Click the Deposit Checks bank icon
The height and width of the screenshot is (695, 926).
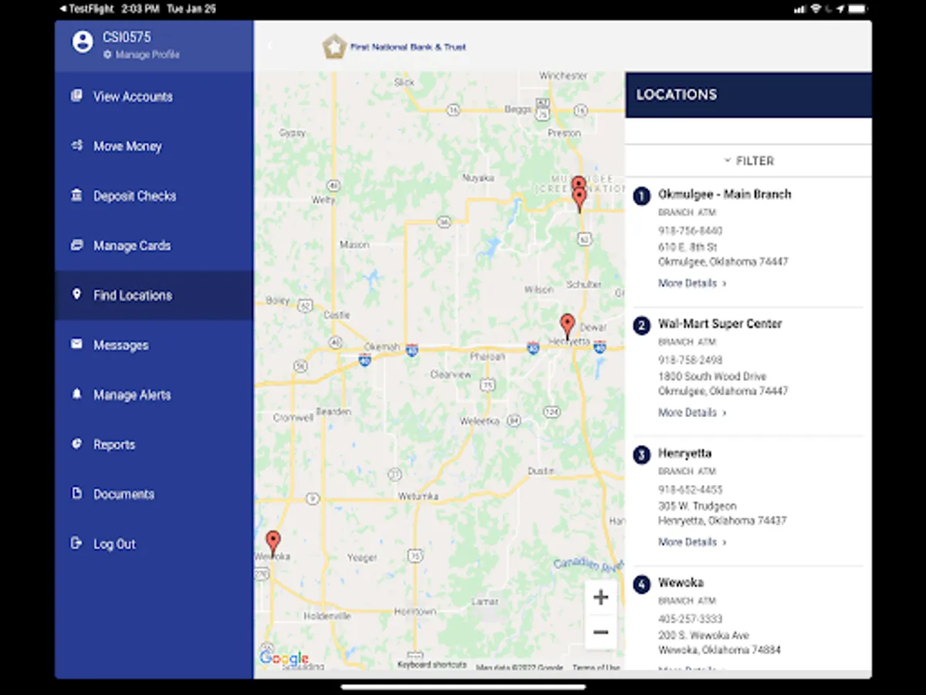tap(76, 195)
